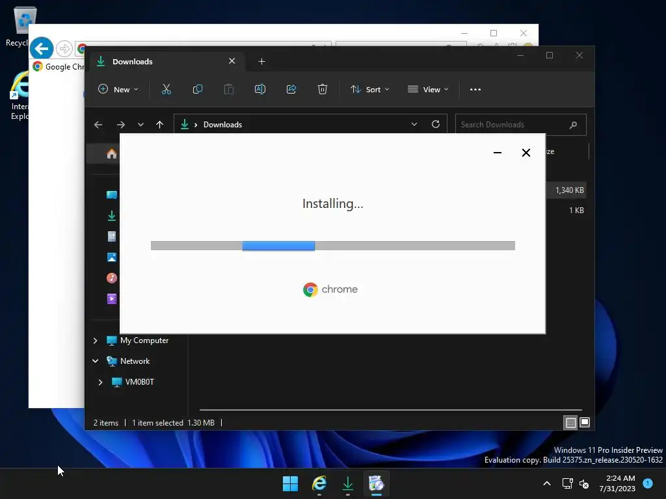The height and width of the screenshot is (499, 666).
Task: Click the Cut scissors icon in Explorer toolbar
Action: 166,89
